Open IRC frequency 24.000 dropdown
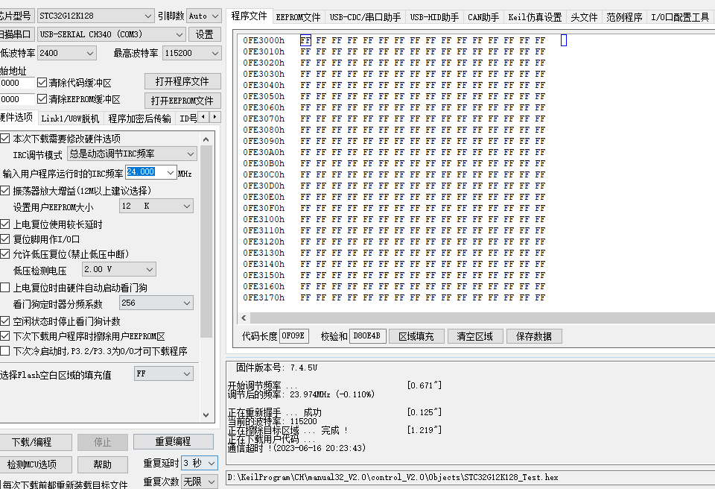 pyautogui.click(x=151, y=172)
